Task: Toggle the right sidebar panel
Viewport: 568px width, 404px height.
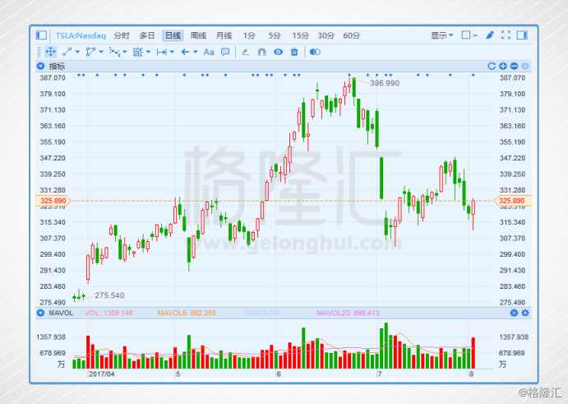Action: click(523, 35)
